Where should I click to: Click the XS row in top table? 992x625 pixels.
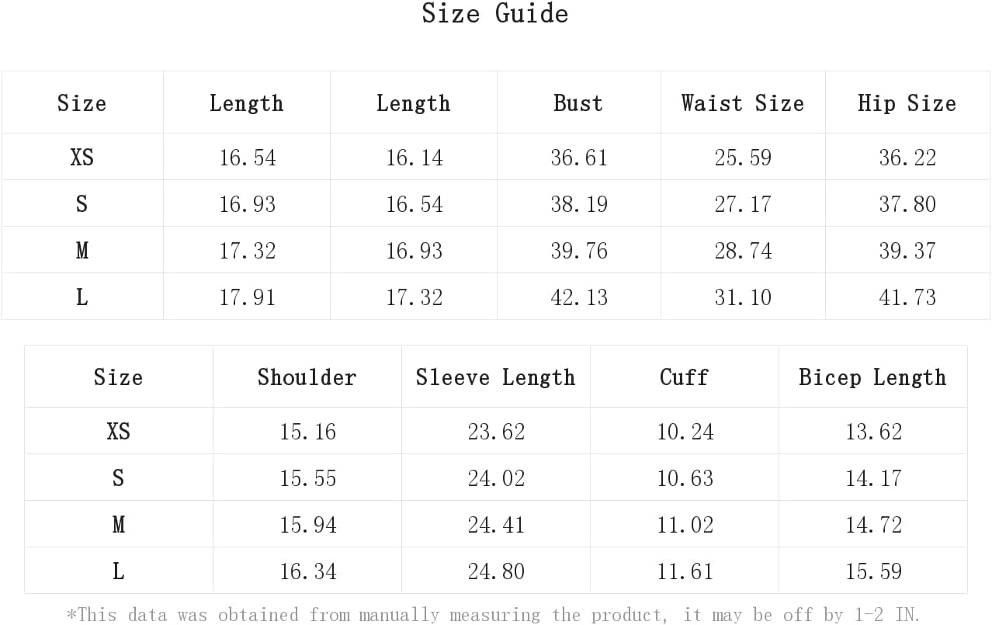pos(495,157)
